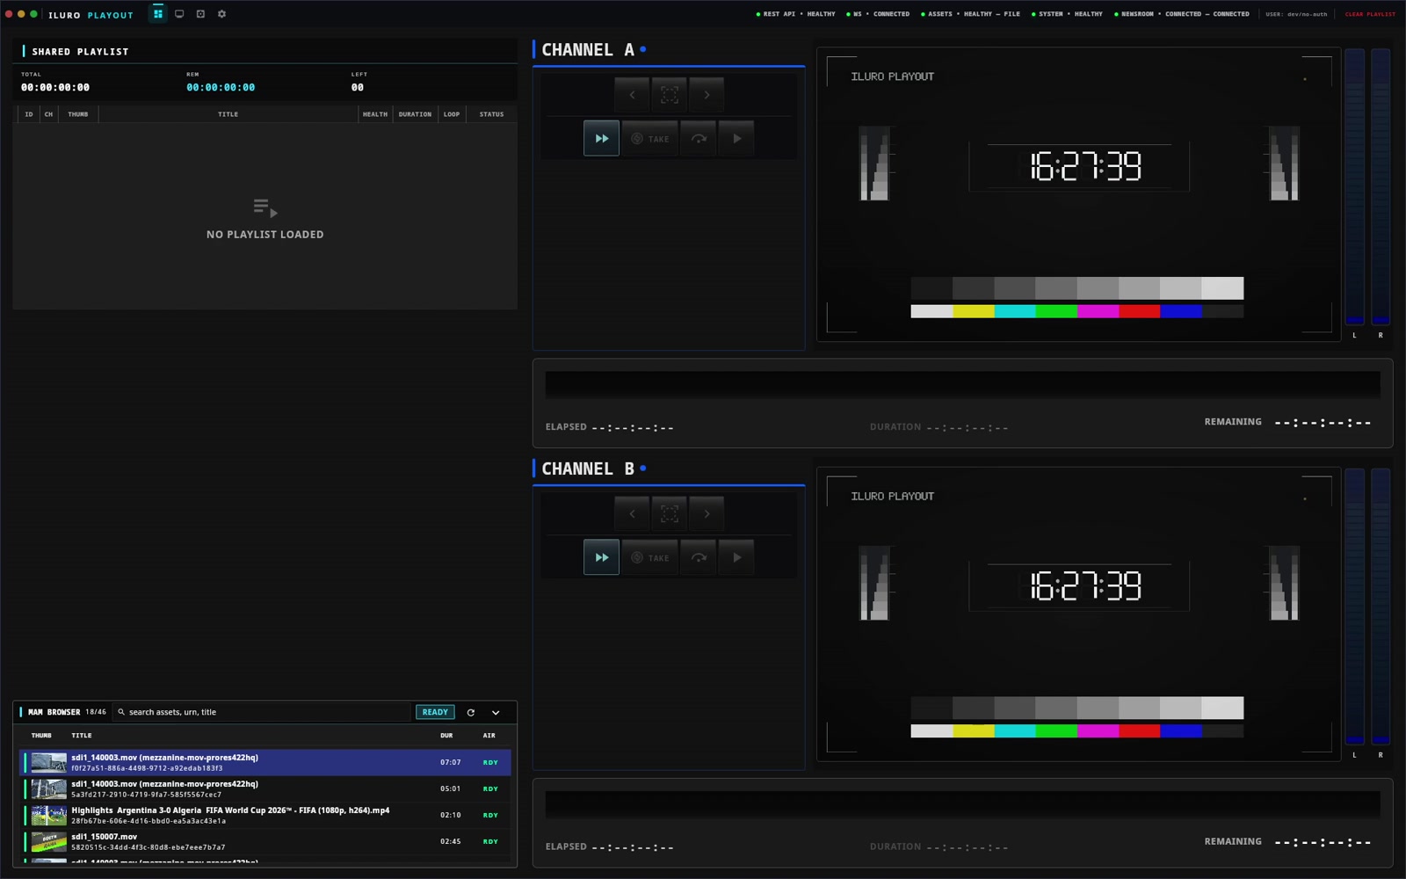Viewport: 1406px width, 879px height.
Task: Click Channel A progress timeline bar
Action: coord(962,385)
